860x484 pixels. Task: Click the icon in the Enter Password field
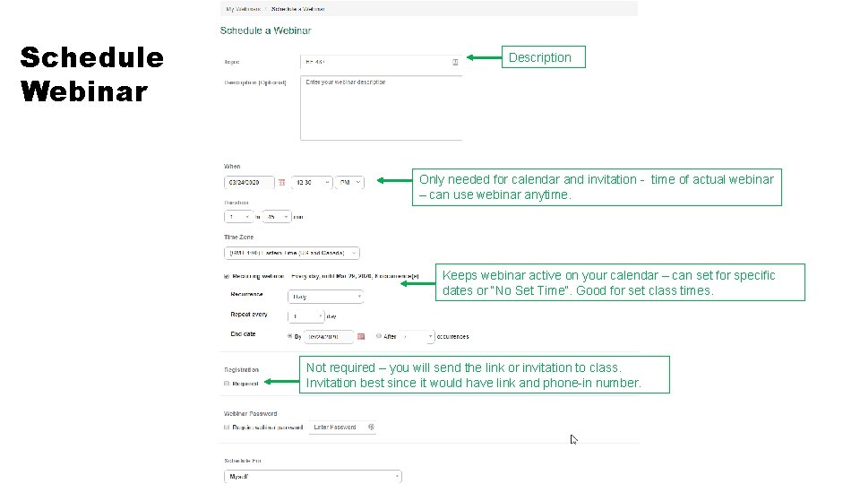pyautogui.click(x=371, y=427)
